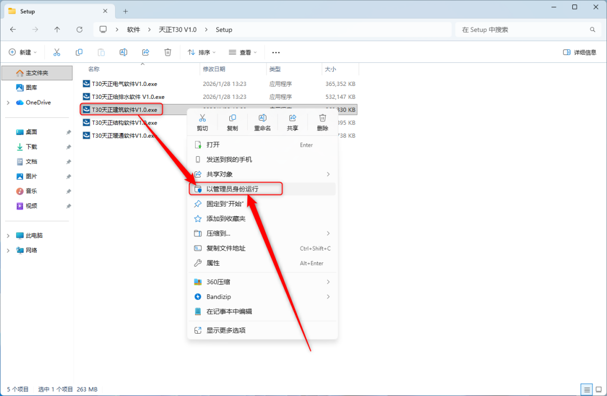Choose 固定到"开始" menu item

[262, 204]
